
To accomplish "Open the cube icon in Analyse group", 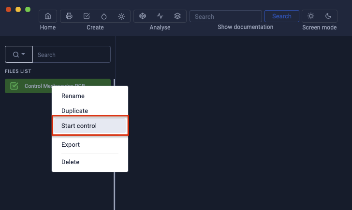I will coord(143,16).
